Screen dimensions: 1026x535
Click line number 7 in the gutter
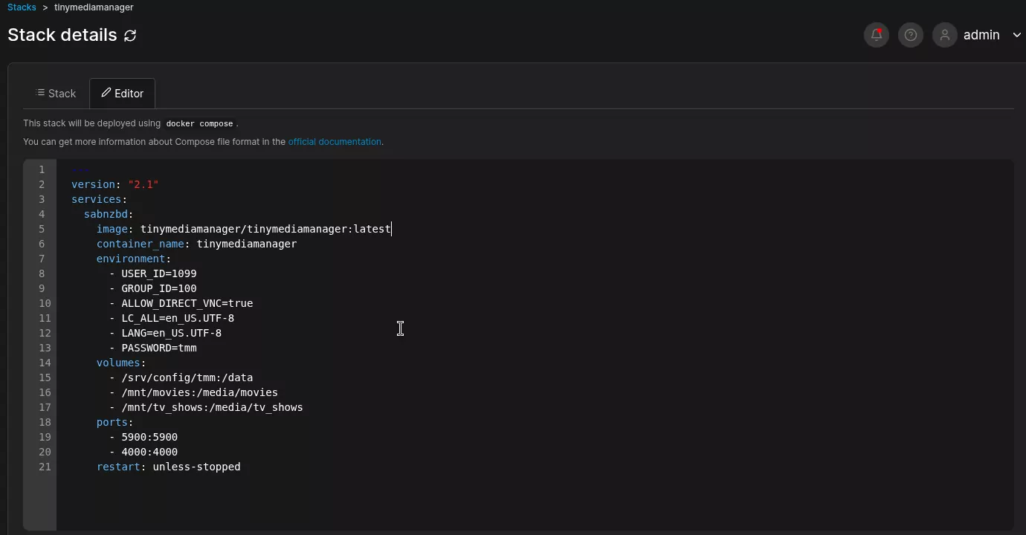pyautogui.click(x=42, y=259)
